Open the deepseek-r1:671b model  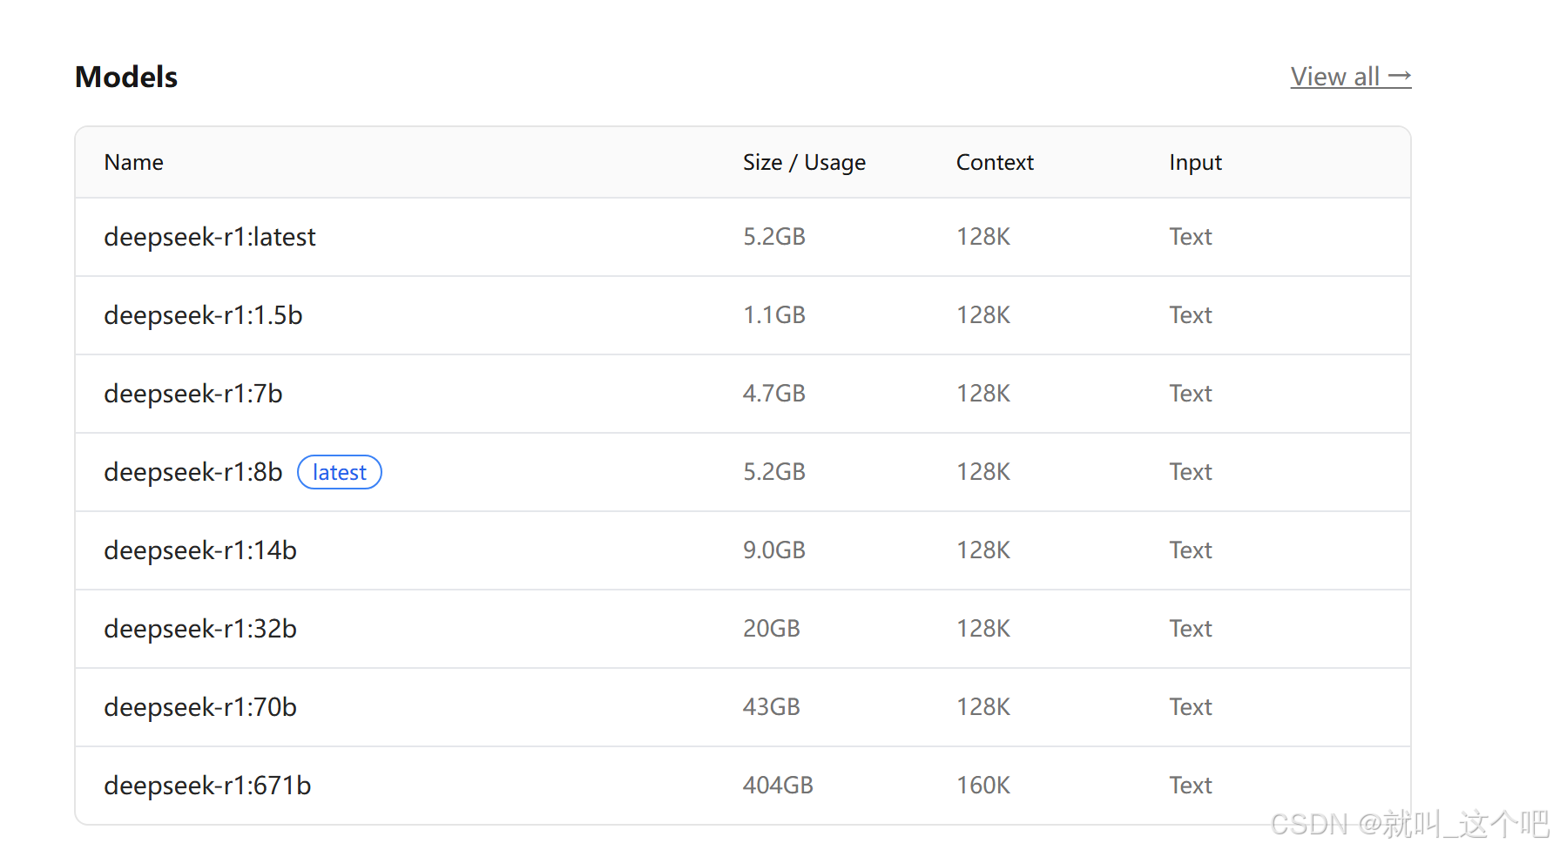click(x=207, y=786)
